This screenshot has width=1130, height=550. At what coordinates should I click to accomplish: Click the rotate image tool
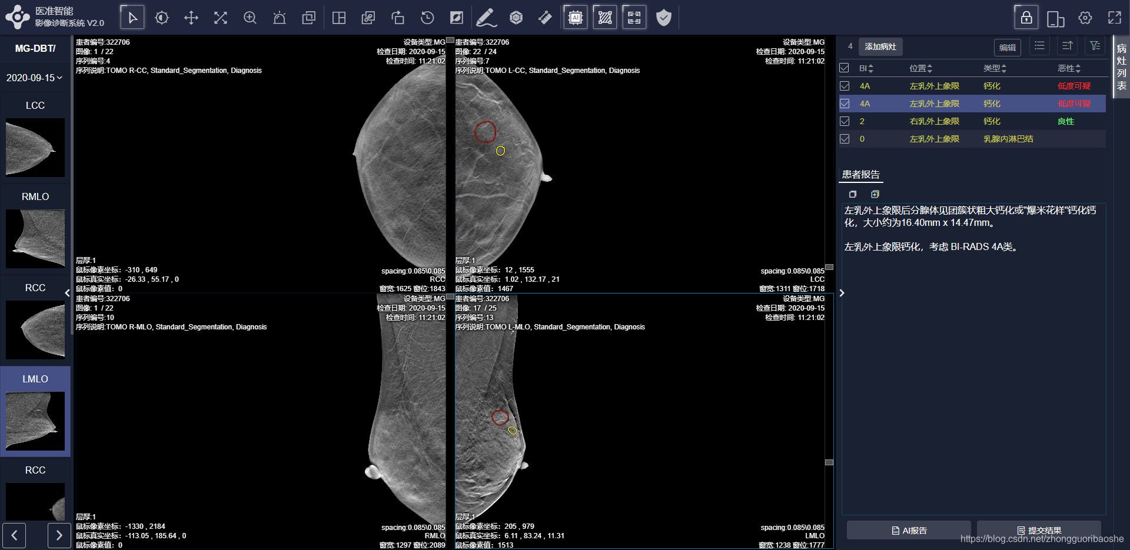[398, 18]
